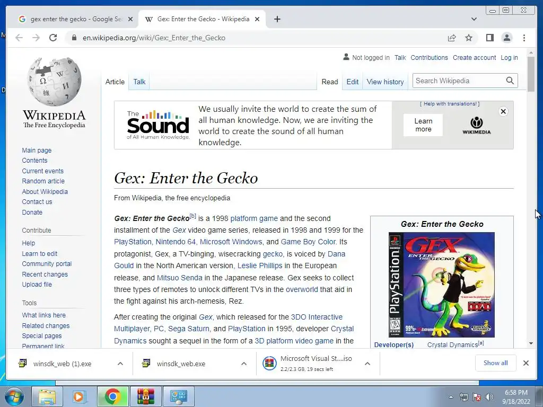Switch to the Google Search tab
Image resolution: width=543 pixels, height=407 pixels.
tap(76, 19)
